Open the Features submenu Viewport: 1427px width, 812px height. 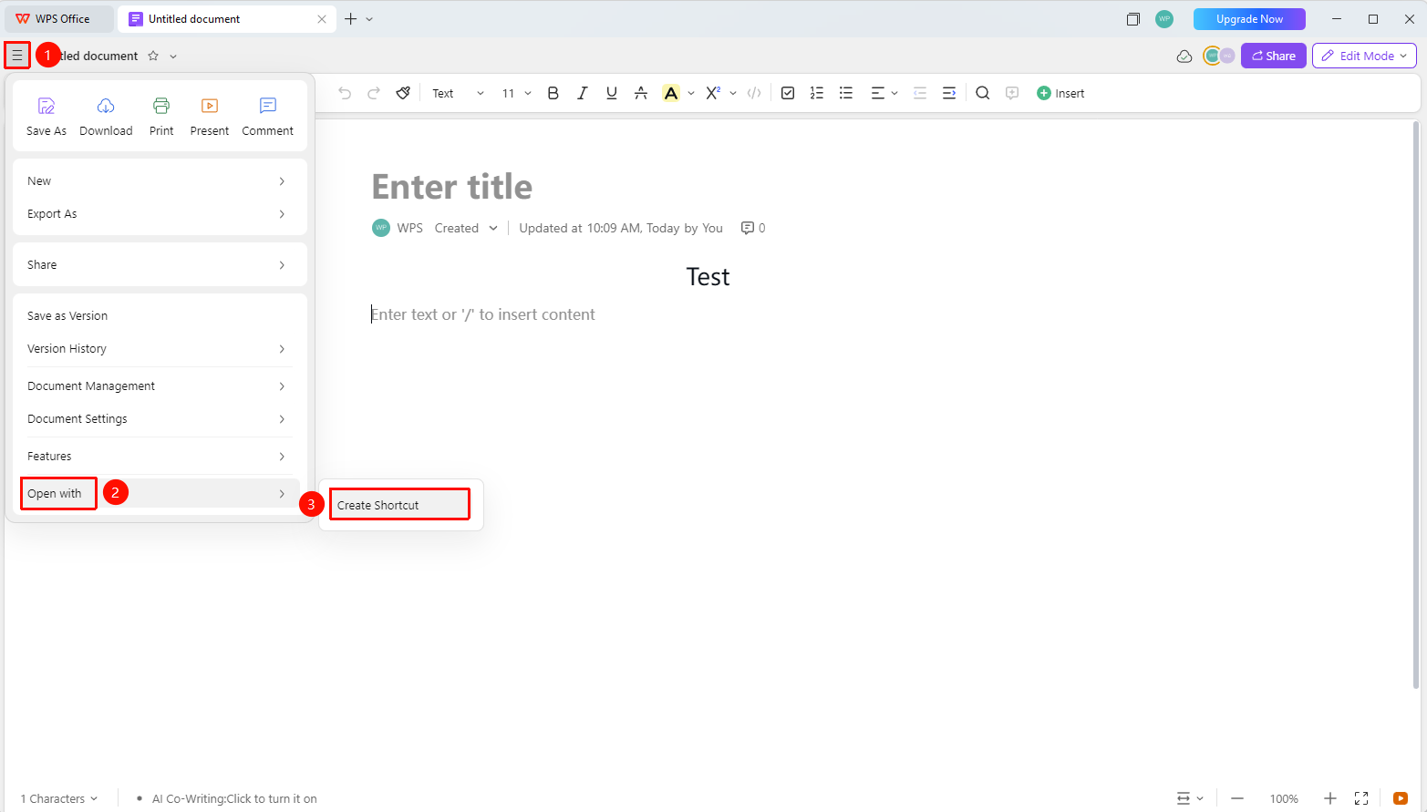tap(160, 457)
